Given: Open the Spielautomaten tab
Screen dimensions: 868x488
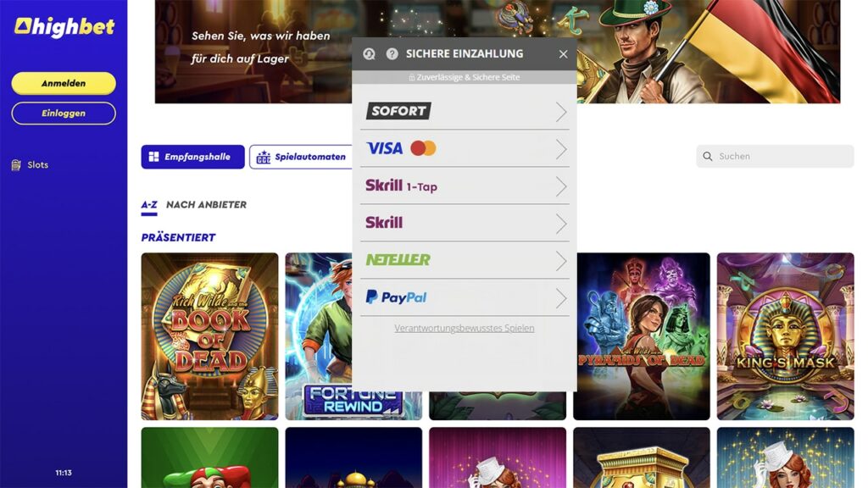Looking at the screenshot, I should click(x=301, y=157).
